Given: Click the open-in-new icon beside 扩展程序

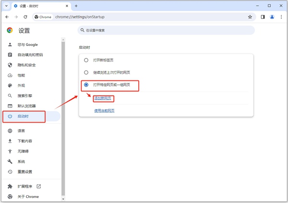Looking at the screenshot, I should tap(39, 186).
